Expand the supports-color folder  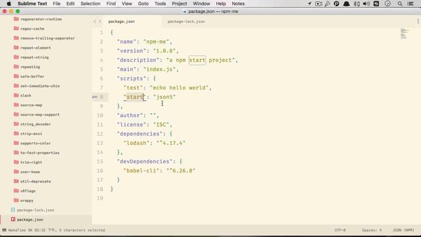click(x=36, y=143)
